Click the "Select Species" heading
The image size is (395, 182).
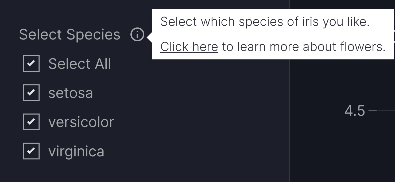[x=69, y=35]
